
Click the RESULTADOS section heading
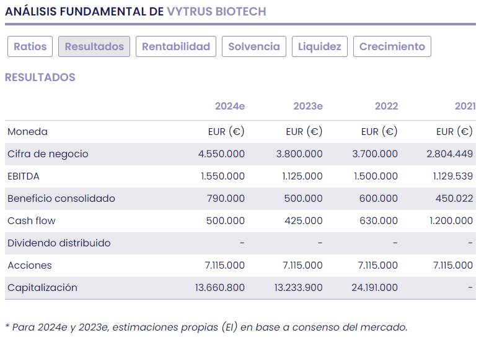coord(40,77)
